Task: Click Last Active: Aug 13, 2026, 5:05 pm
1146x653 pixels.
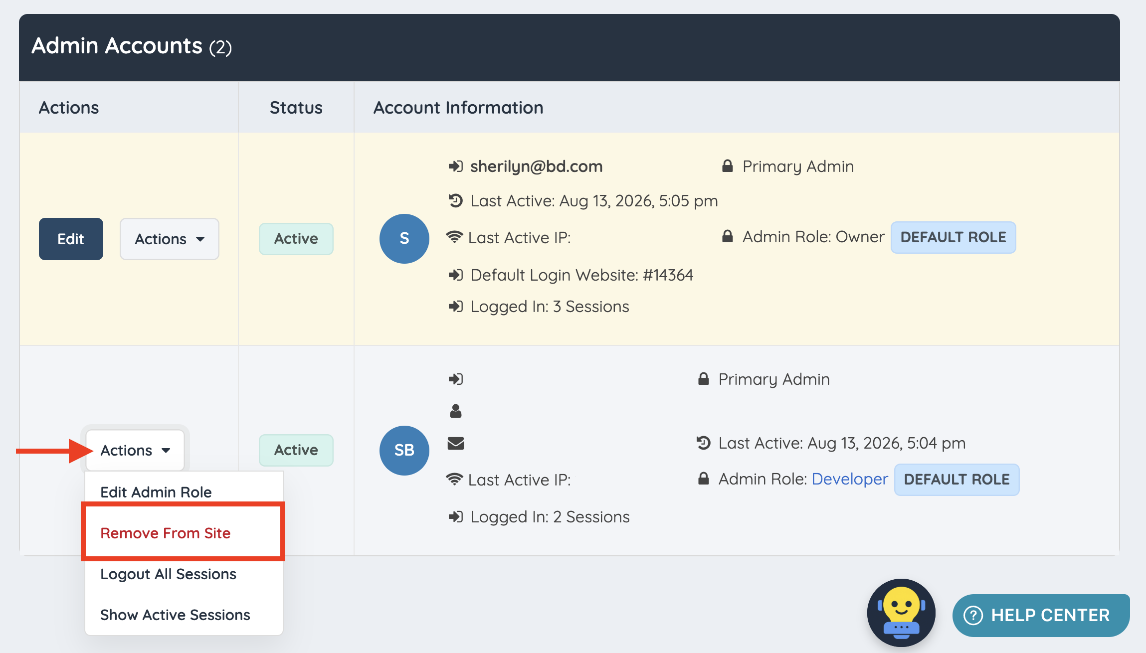Action: click(x=594, y=200)
